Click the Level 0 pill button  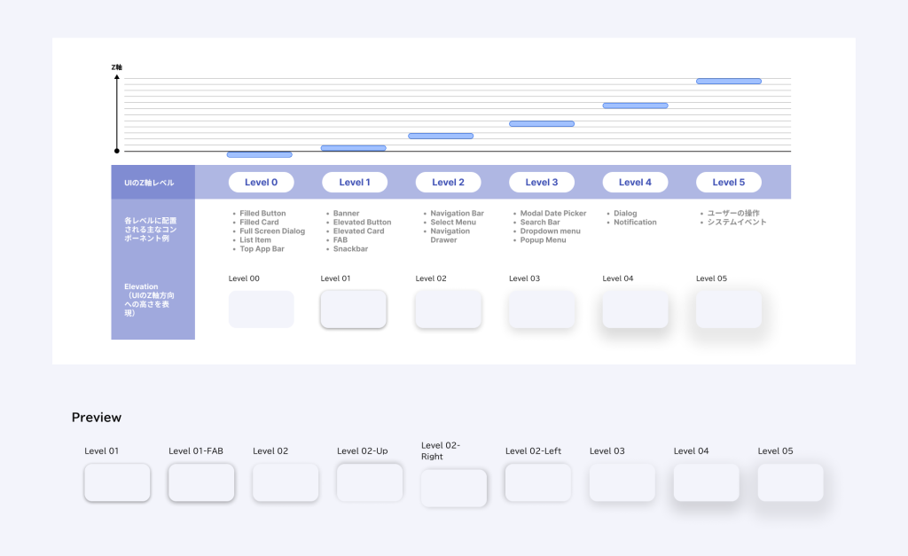coord(261,183)
